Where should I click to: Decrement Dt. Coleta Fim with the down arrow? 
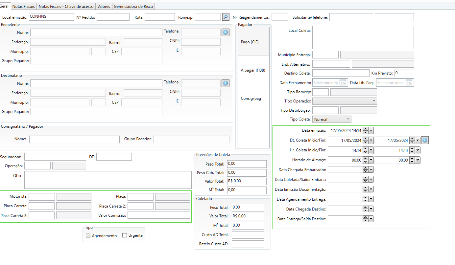point(412,142)
